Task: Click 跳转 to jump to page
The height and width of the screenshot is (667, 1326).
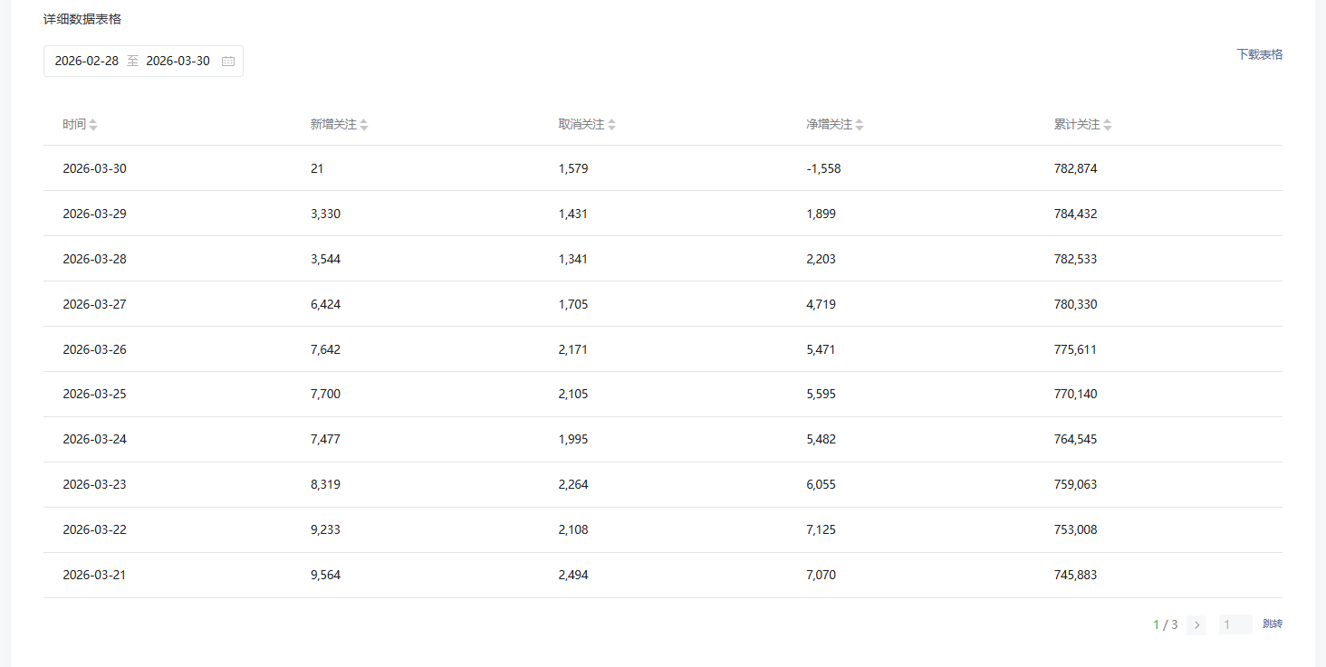Action: tap(1273, 624)
